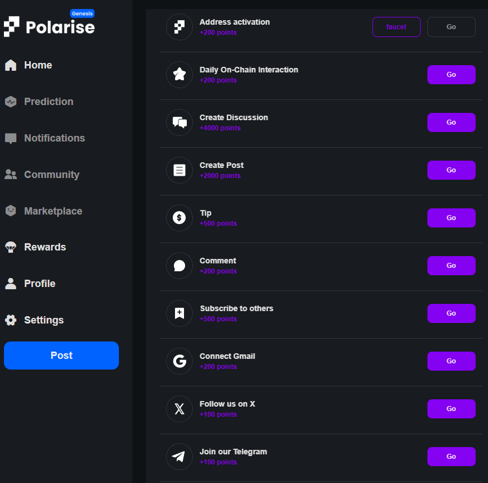Click Go for Subscribe to others
This screenshot has width=488, height=483.
coord(452,313)
